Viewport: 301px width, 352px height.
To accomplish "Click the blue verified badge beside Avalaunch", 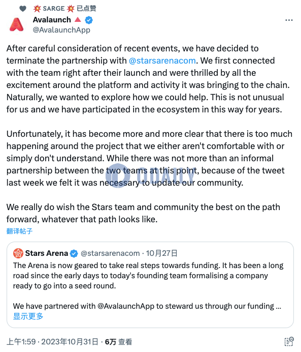I will (x=89, y=20).
